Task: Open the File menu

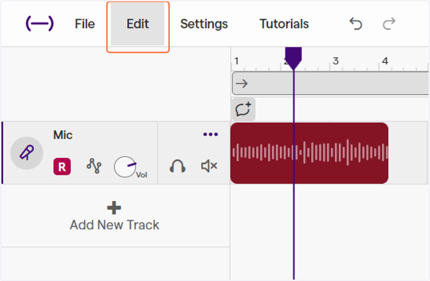Action: click(x=85, y=24)
